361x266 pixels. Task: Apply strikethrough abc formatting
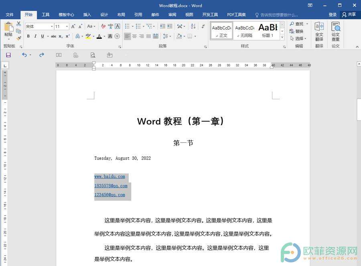click(x=54, y=36)
